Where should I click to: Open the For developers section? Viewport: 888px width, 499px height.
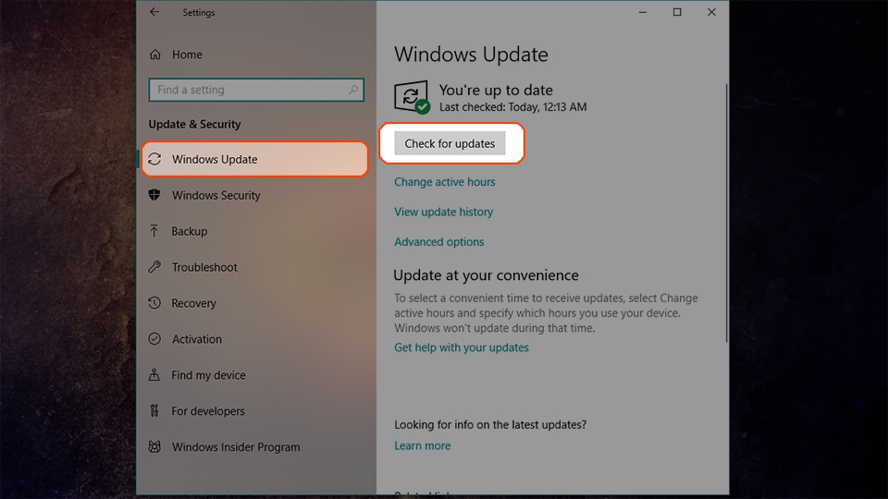point(208,410)
